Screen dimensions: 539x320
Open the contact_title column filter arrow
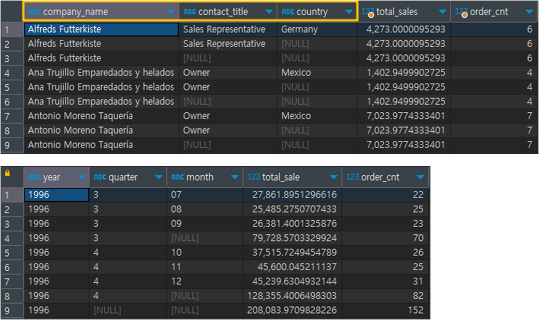point(269,12)
